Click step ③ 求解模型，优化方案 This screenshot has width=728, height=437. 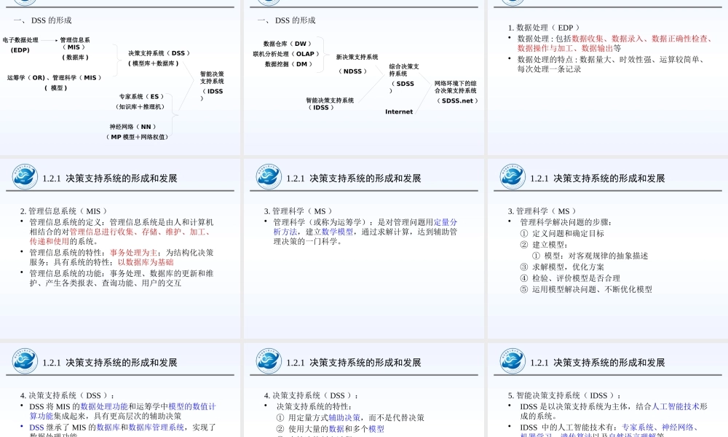[562, 267]
